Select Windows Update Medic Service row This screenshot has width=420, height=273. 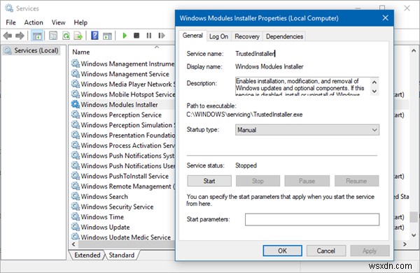(122, 237)
